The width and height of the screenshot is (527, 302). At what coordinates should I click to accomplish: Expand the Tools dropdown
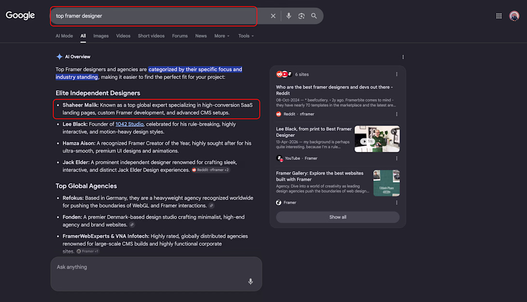click(246, 36)
